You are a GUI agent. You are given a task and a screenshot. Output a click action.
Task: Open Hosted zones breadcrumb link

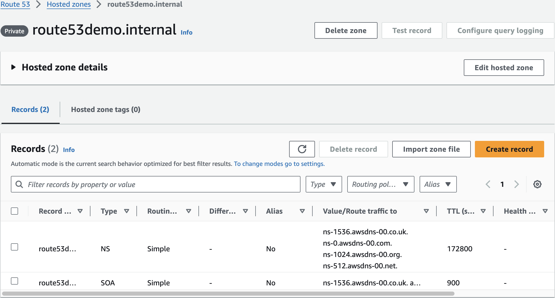coord(69,4)
